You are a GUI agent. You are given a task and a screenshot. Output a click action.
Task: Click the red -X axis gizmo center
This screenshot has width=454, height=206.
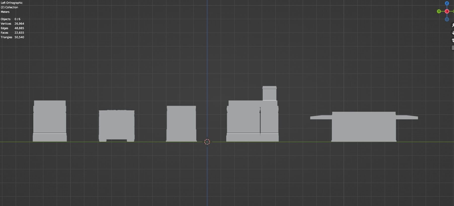pos(447,11)
